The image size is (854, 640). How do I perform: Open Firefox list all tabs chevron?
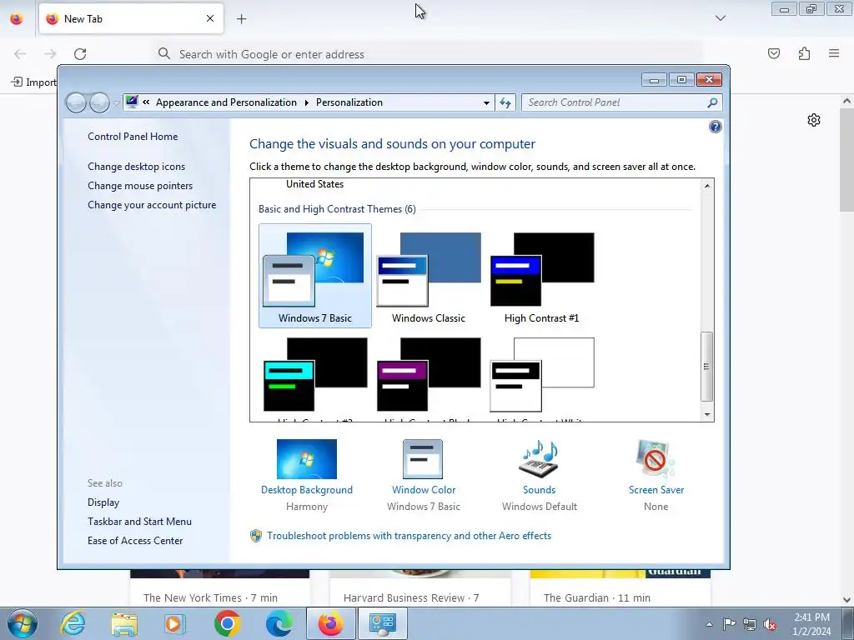pos(720,18)
